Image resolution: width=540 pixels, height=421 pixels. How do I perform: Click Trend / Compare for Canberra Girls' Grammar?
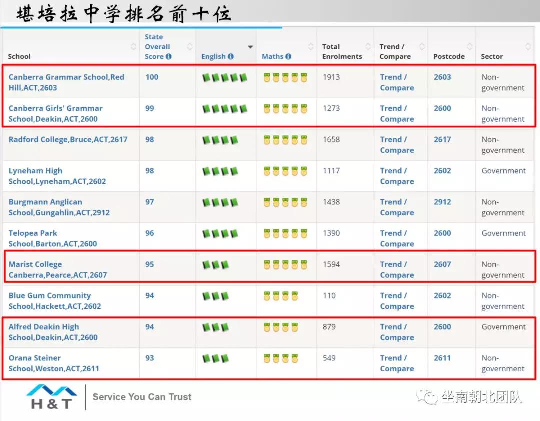pyautogui.click(x=397, y=113)
